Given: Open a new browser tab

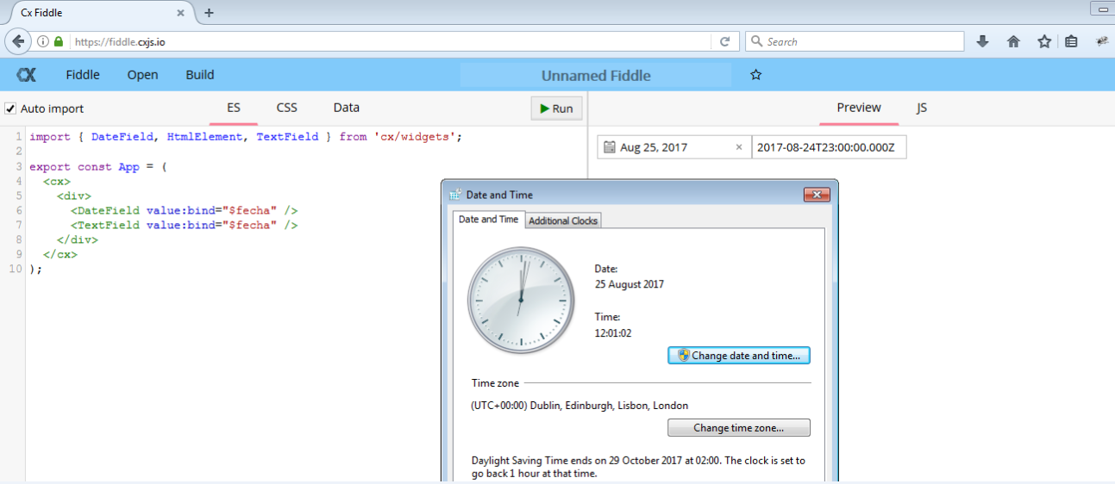Looking at the screenshot, I should coord(209,13).
